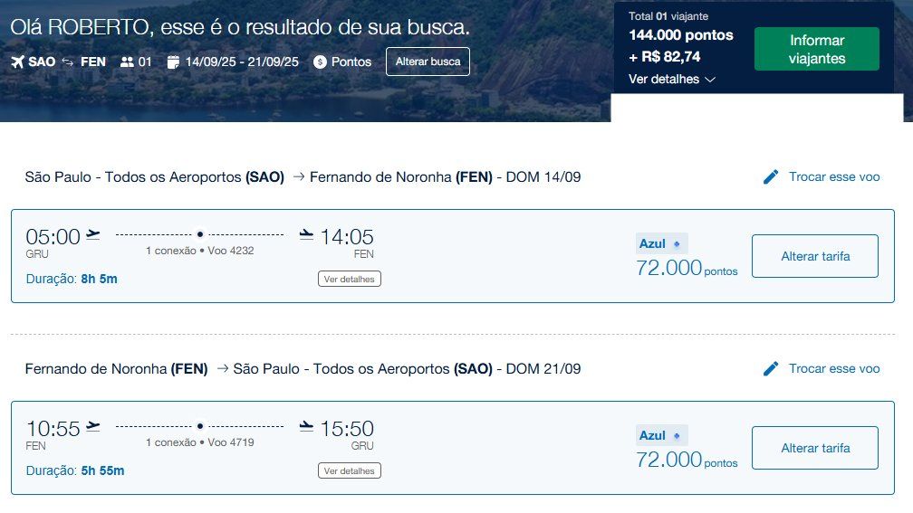Open Ver detalhes for flight 4719
Screen dimensions: 913x513
click(x=350, y=471)
